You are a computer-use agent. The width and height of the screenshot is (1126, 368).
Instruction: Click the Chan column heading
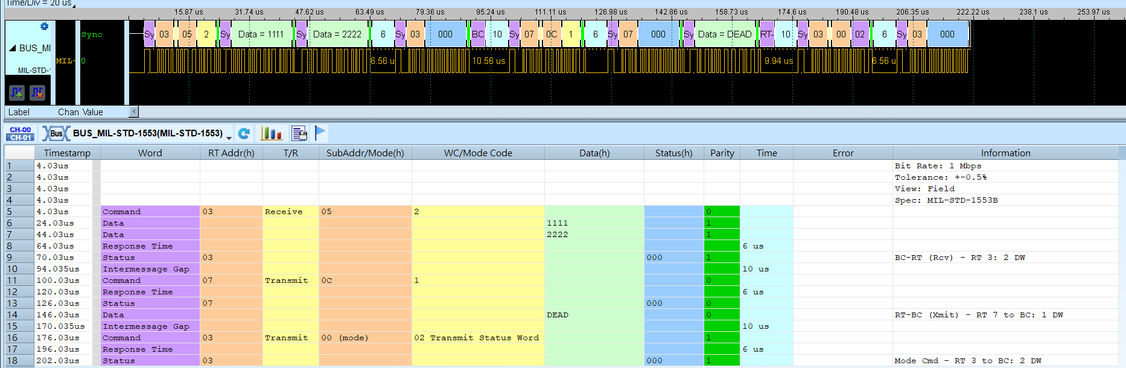(x=68, y=112)
